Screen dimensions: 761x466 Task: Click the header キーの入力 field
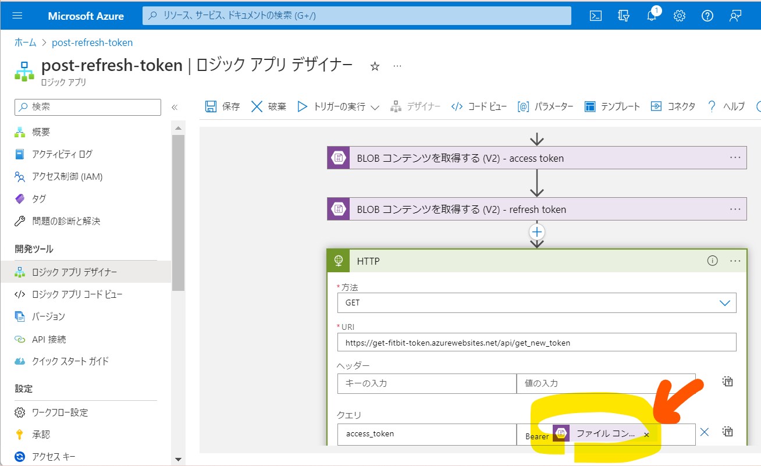pyautogui.click(x=426, y=383)
